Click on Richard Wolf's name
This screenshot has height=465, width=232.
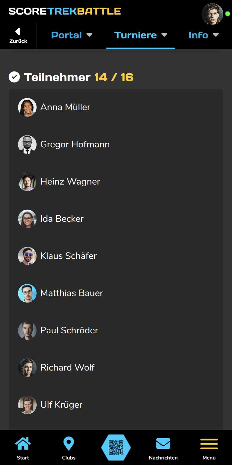[x=67, y=368]
